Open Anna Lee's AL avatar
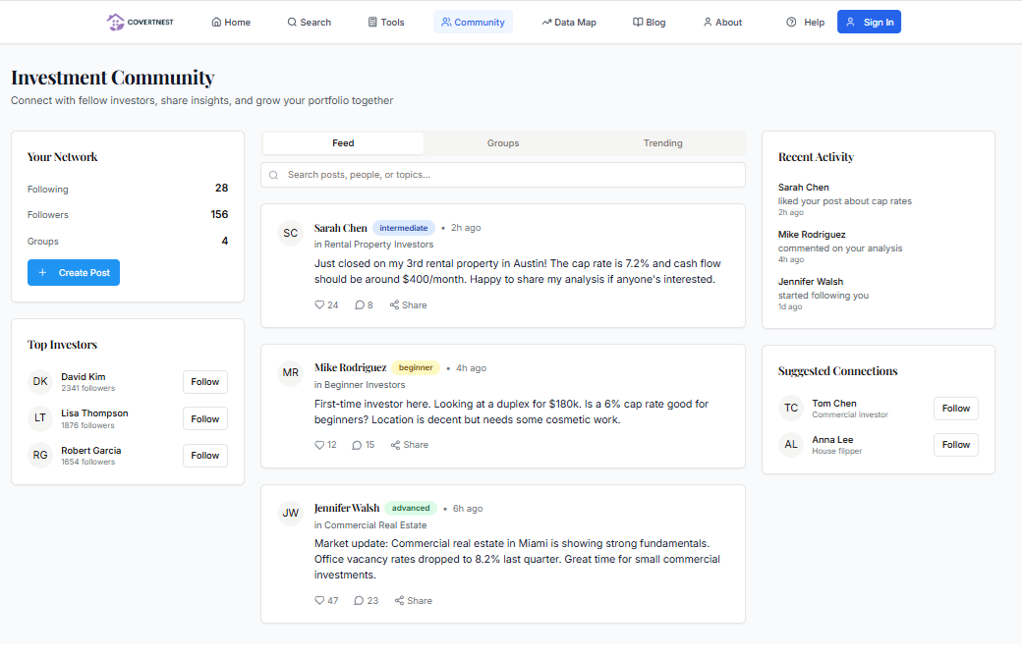The width and height of the screenshot is (1022, 659). pyautogui.click(x=791, y=445)
